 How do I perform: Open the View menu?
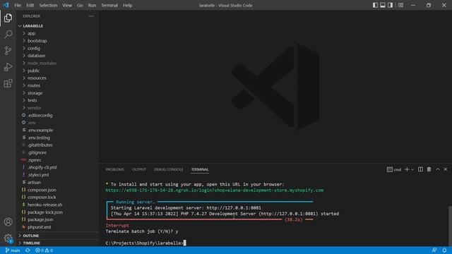pos(67,5)
